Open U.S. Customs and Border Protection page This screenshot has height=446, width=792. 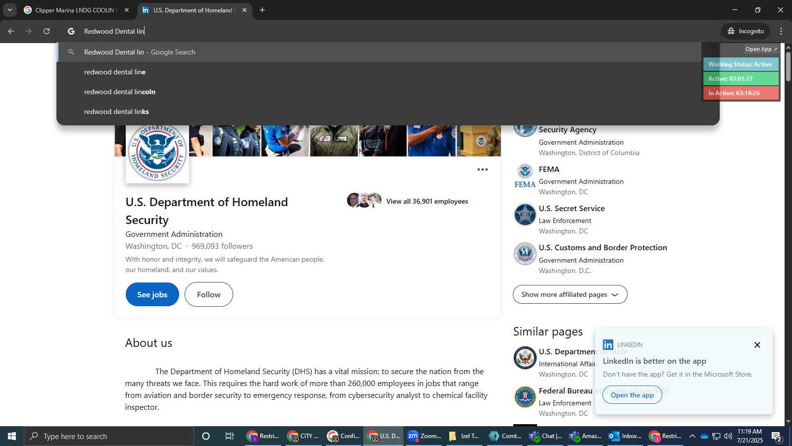pyautogui.click(x=603, y=247)
